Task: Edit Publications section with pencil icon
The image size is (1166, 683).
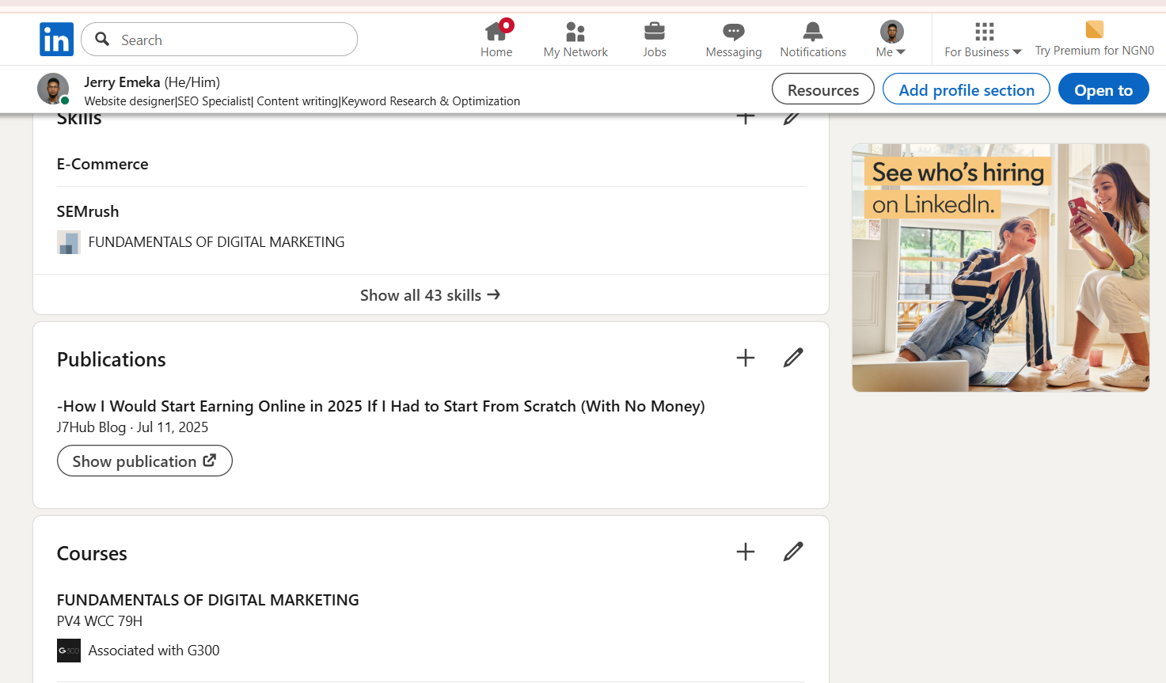Action: point(792,358)
